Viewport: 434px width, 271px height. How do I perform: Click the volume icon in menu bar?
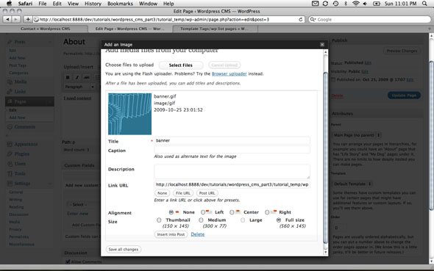[365, 4]
